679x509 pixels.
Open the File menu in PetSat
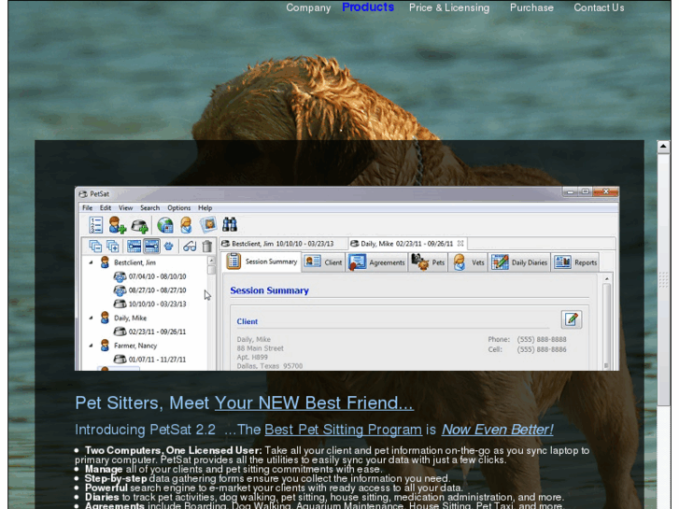(88, 208)
